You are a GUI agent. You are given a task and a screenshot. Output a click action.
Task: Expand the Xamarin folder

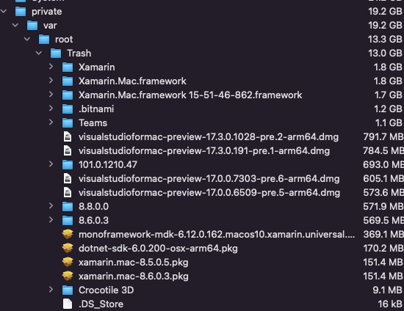pos(51,67)
